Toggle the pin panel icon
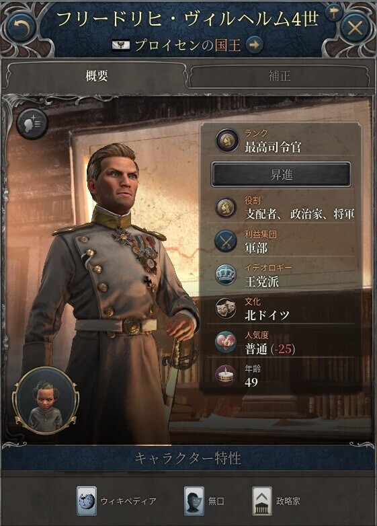Image resolution: width=377 pixels, height=526 pixels. point(334,13)
